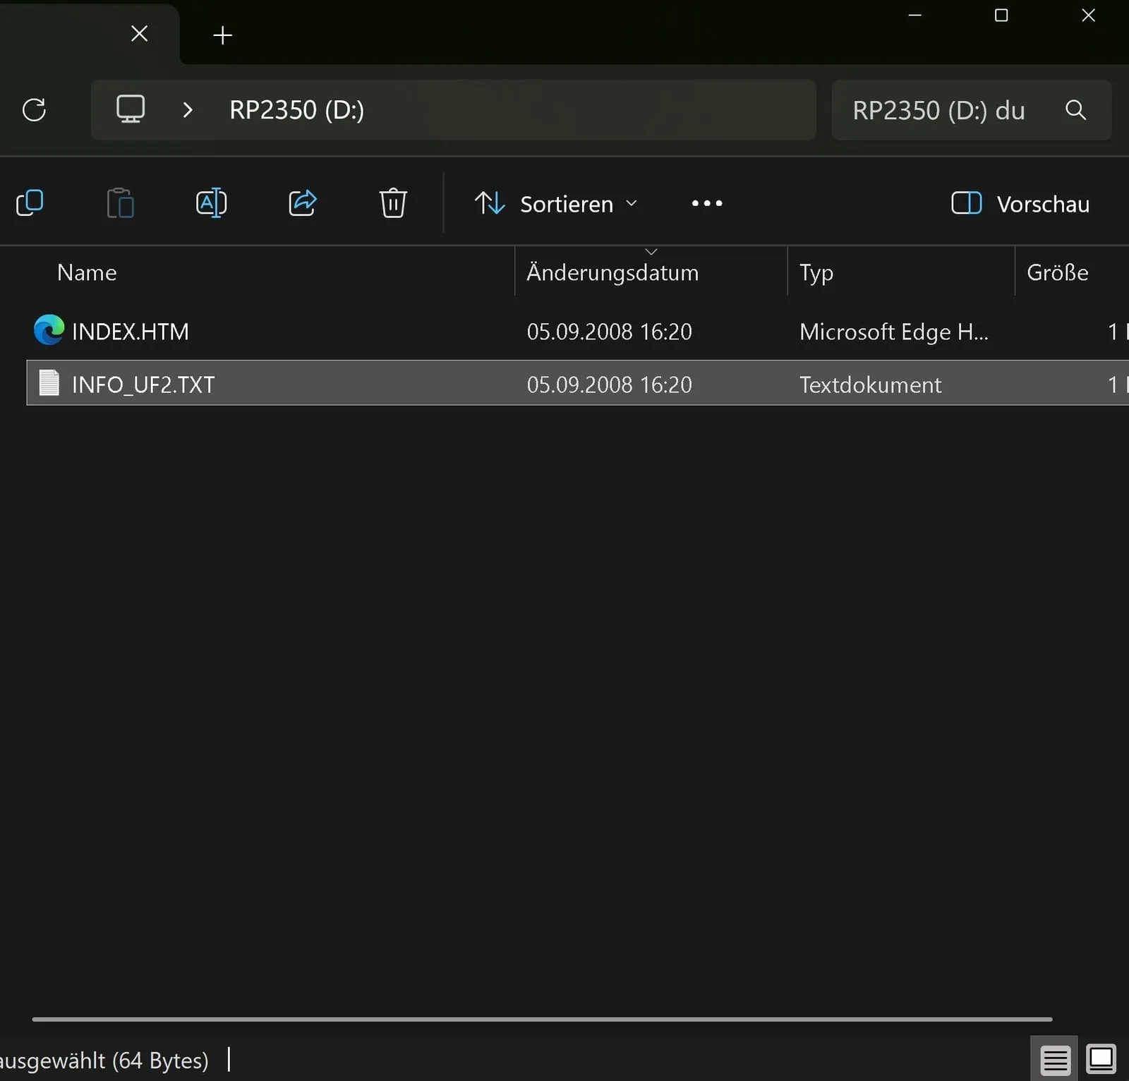
Task: Click the Microsoft Edge H... type cell
Action: (893, 332)
